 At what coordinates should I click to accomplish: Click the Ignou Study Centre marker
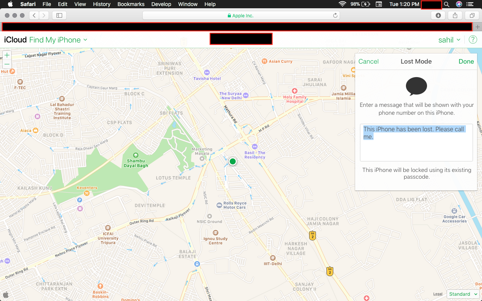[x=215, y=233]
